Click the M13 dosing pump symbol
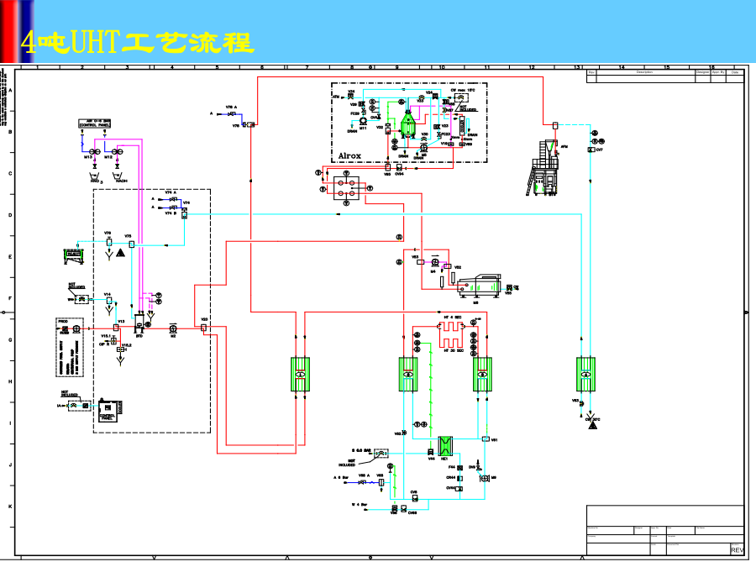The width and height of the screenshot is (756, 567). coord(93,152)
